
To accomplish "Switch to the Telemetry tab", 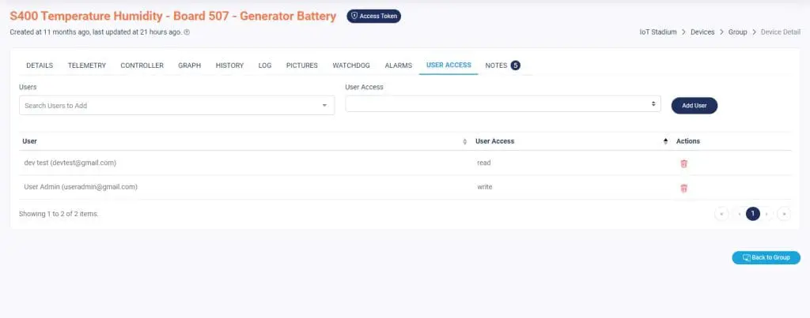I will coord(86,65).
